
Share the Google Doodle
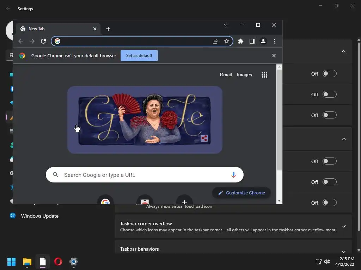(x=204, y=138)
